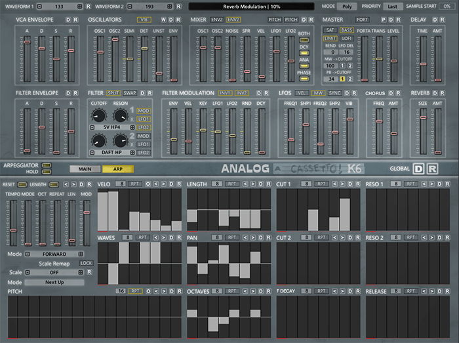Click the D button in Filter Modulation header

click(x=259, y=93)
